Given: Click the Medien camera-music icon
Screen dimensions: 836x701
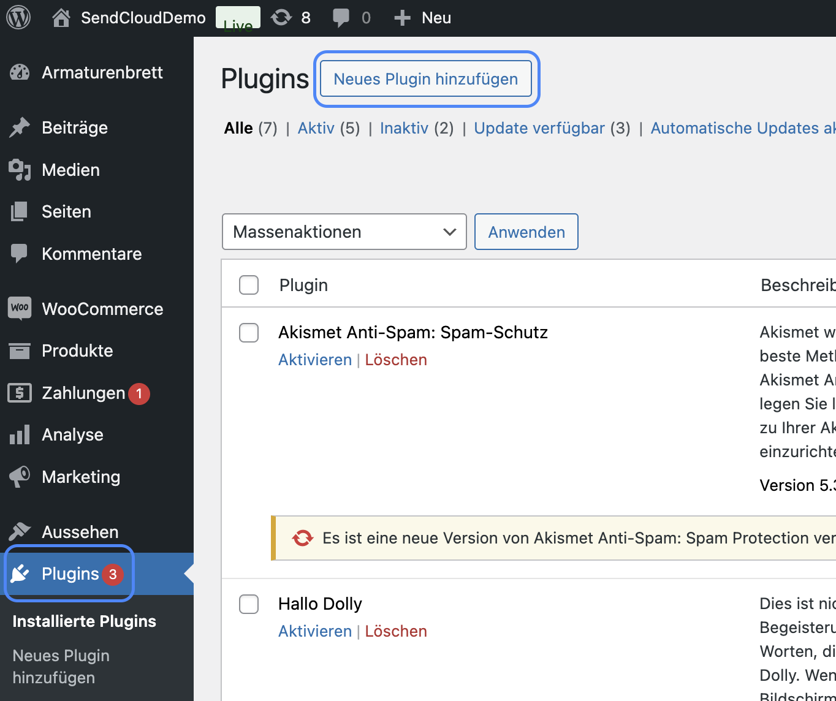Looking at the screenshot, I should [x=20, y=170].
